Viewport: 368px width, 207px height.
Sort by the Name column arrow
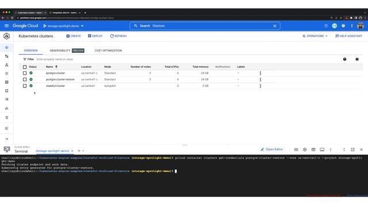[56, 67]
